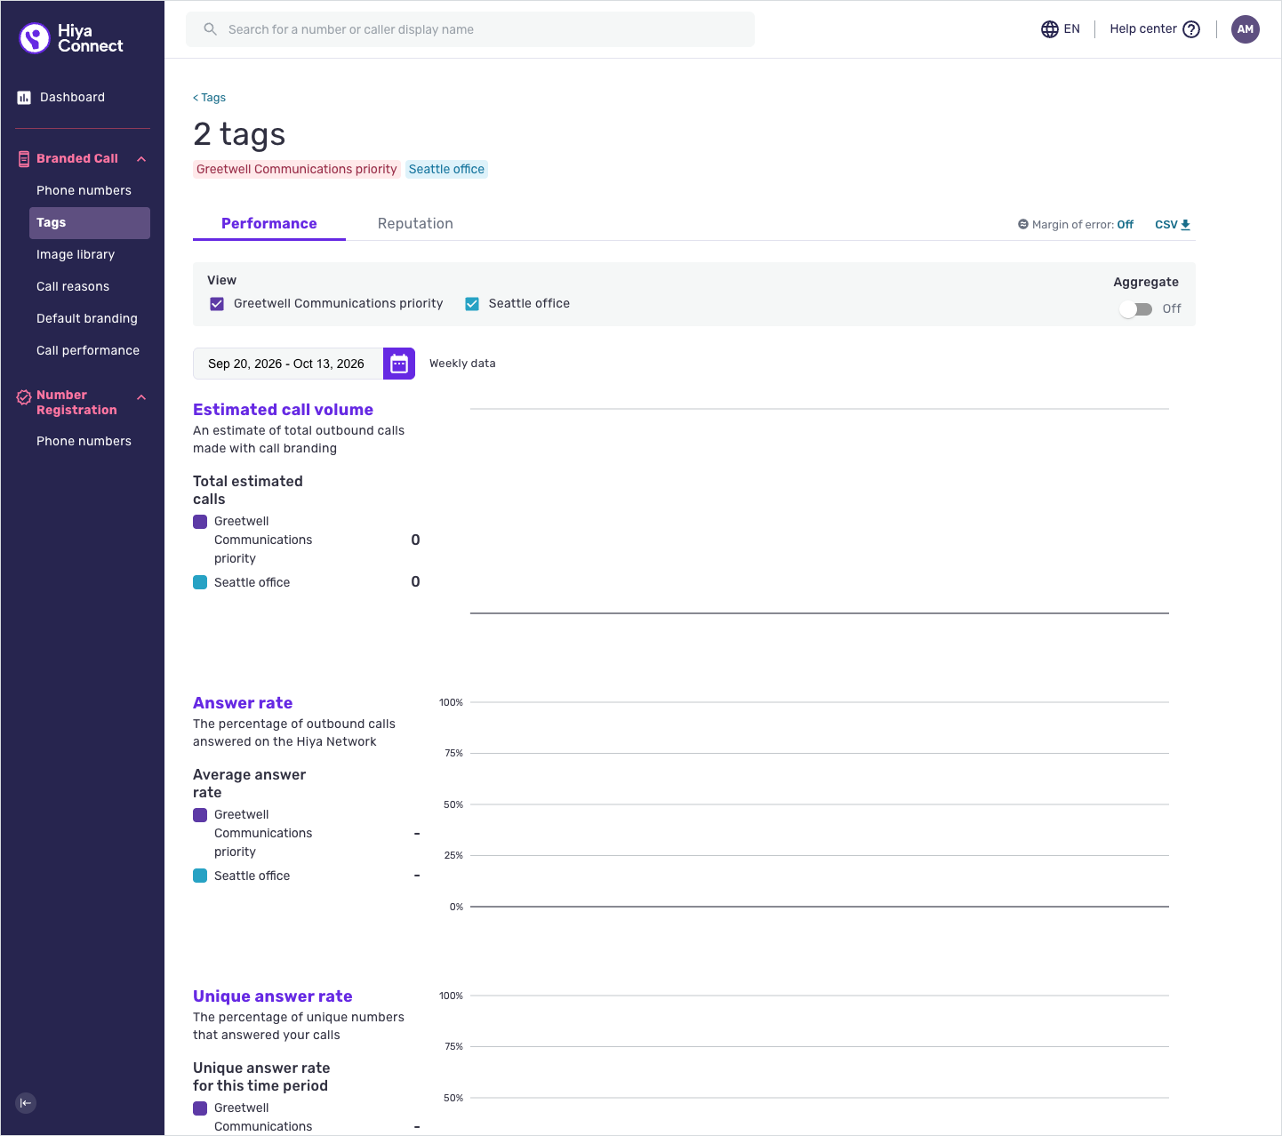The image size is (1282, 1136).
Task: Turn on the Aggregate toggle
Action: coord(1136,309)
